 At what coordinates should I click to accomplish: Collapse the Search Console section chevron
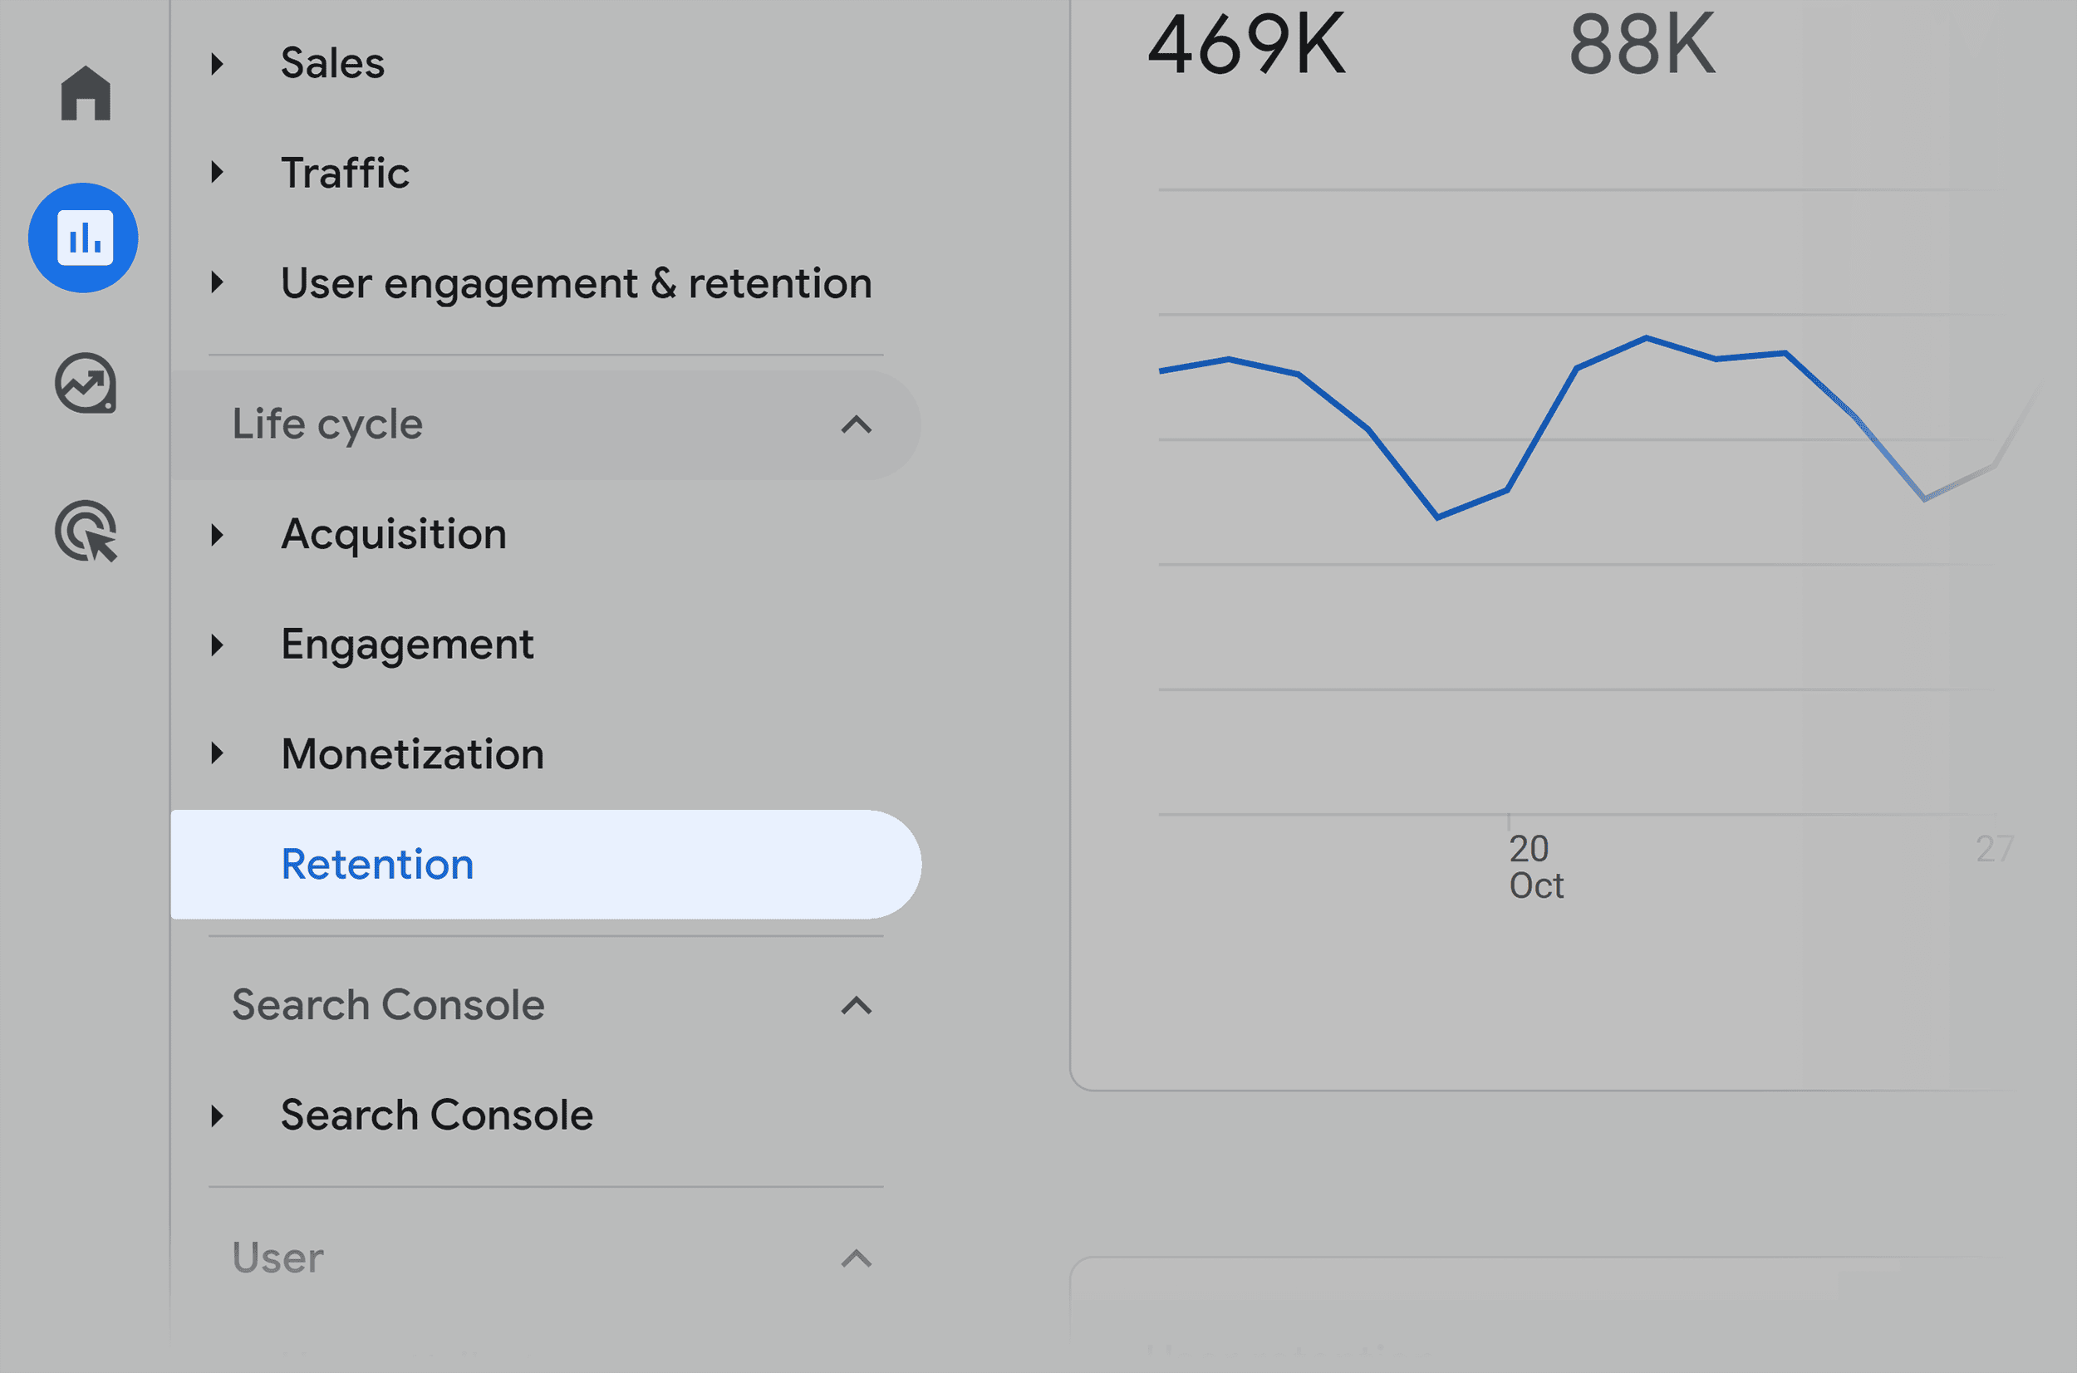(x=857, y=1005)
